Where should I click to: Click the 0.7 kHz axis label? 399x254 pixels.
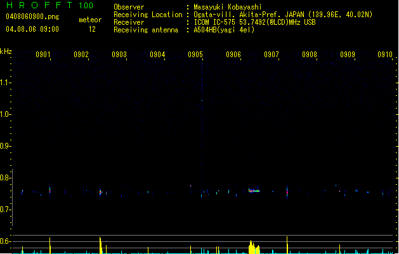(x=5, y=210)
